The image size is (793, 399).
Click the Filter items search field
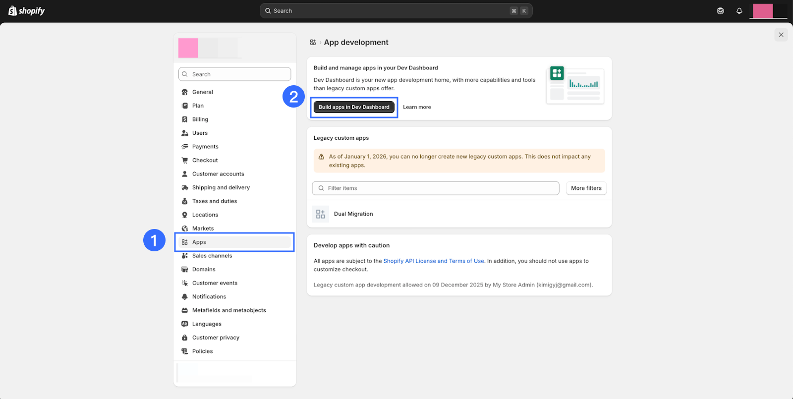[x=436, y=188]
